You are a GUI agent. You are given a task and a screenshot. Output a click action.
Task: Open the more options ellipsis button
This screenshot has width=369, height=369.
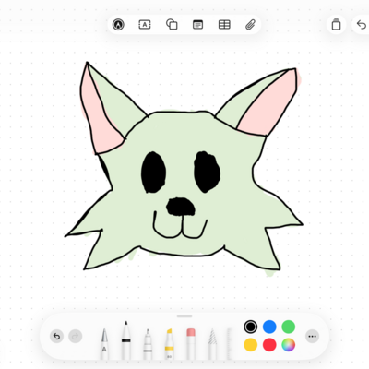click(x=312, y=336)
